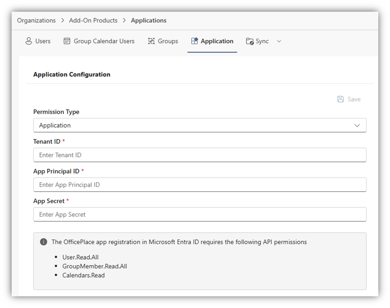Click the Application tab icon
The width and height of the screenshot is (390, 308).
[194, 41]
